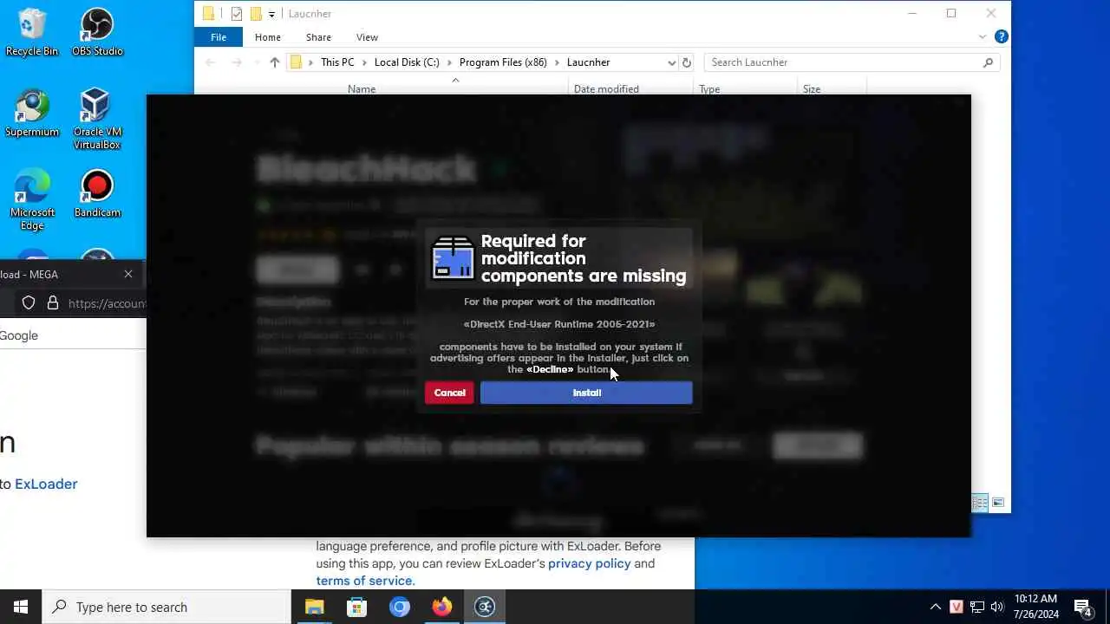Click Program Files (x86) in the breadcrumb
Screen dimensions: 1110x624
[503, 62]
